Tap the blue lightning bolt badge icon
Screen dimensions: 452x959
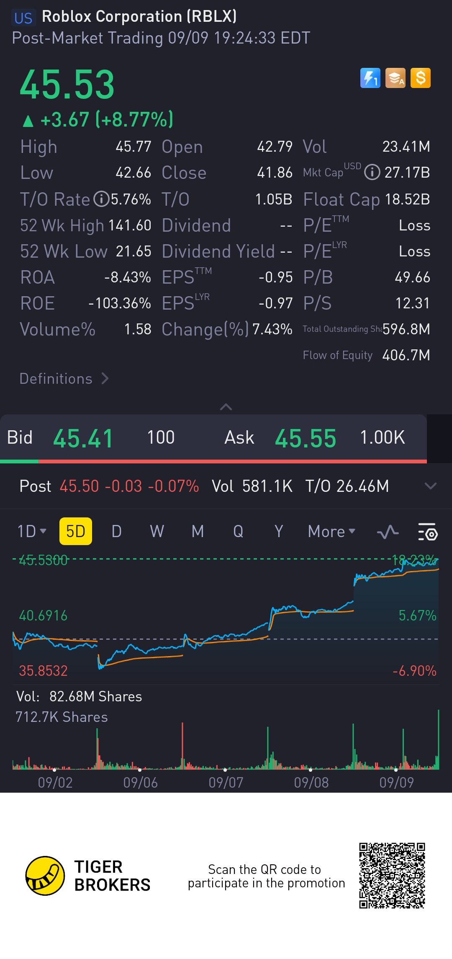pyautogui.click(x=370, y=78)
